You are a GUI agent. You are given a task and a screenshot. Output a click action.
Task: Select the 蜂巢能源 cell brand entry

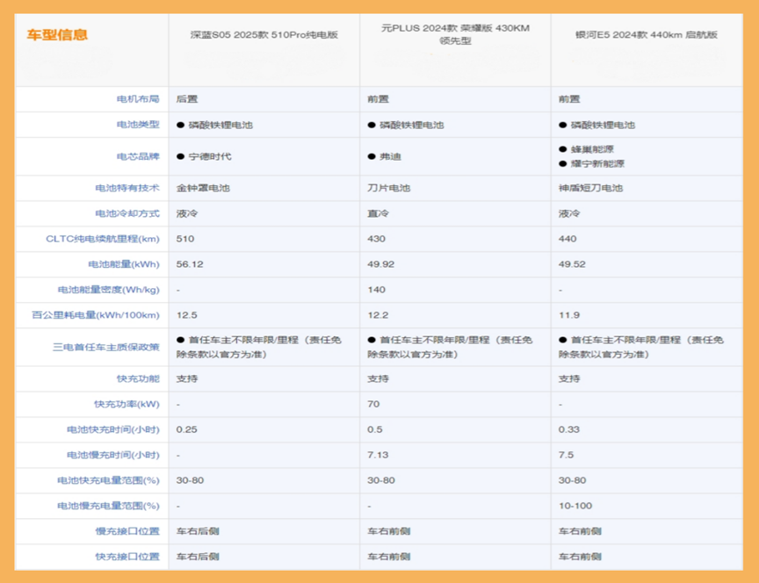click(x=592, y=149)
